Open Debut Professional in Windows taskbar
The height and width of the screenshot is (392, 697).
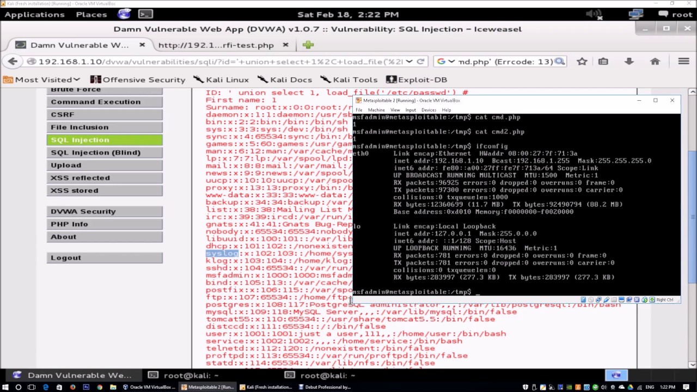coord(325,387)
